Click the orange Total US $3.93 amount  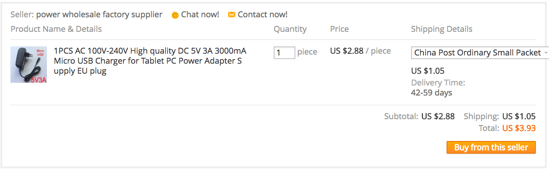coord(519,128)
